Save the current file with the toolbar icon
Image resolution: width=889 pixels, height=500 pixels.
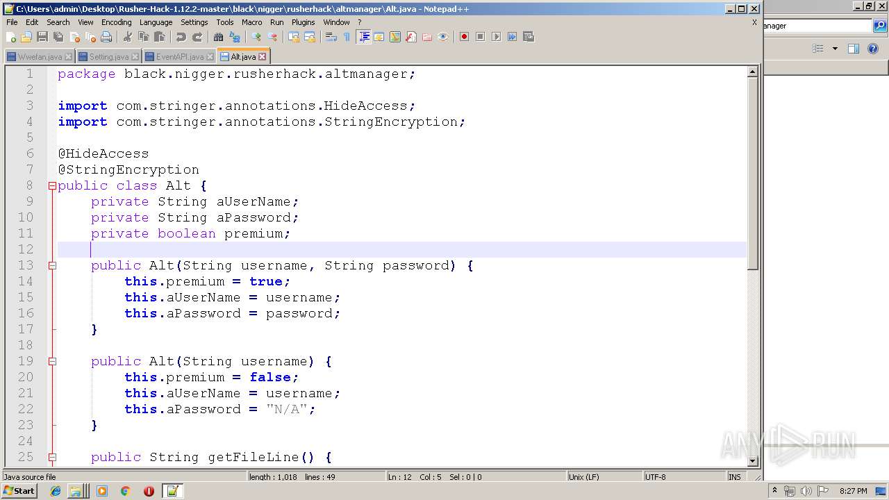pos(42,37)
